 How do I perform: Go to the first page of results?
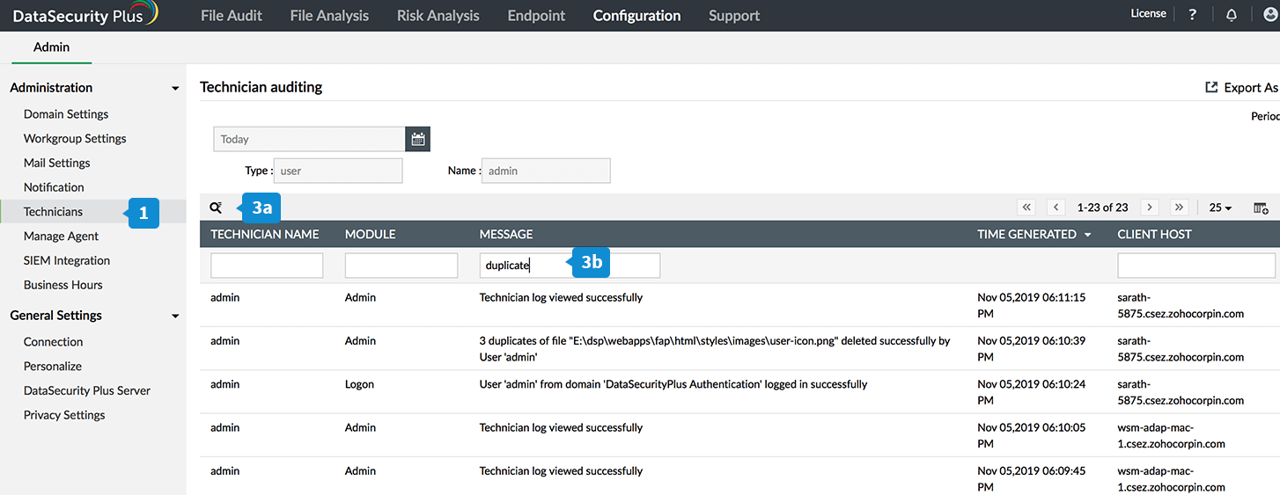coord(1026,207)
